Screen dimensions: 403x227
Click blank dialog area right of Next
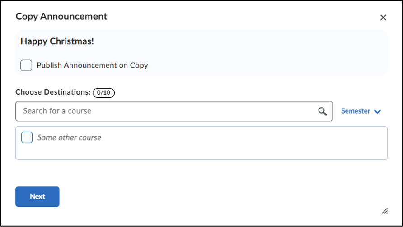coord(206,196)
